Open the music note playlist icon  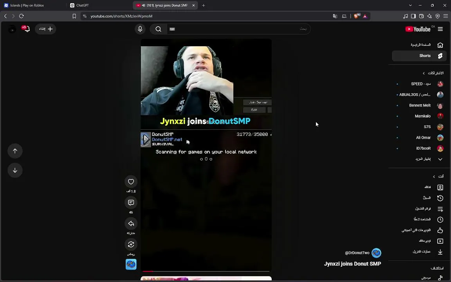[x=405, y=16]
